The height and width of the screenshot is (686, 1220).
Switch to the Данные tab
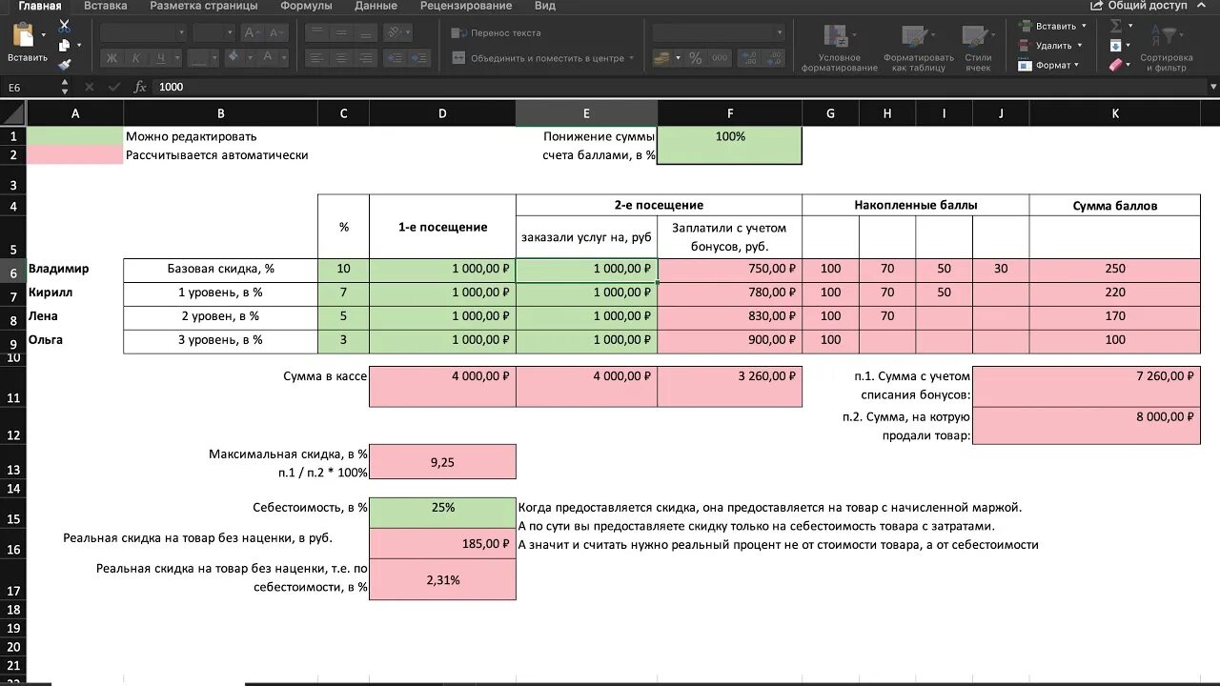click(x=376, y=6)
